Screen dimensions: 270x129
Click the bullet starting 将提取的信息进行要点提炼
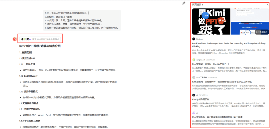click(65, 127)
